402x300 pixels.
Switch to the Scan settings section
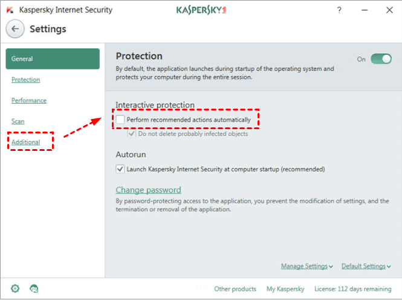tap(18, 121)
